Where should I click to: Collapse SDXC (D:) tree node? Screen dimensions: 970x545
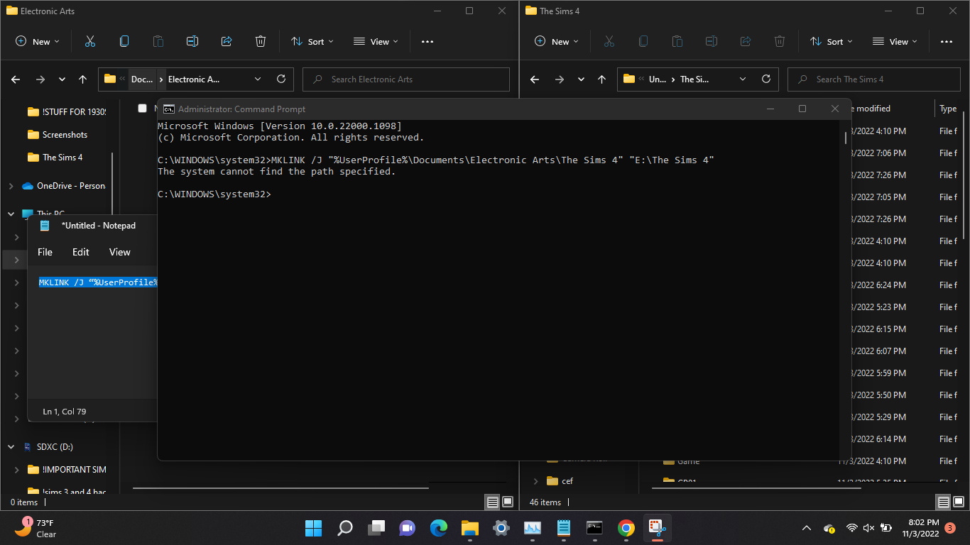tap(11, 447)
